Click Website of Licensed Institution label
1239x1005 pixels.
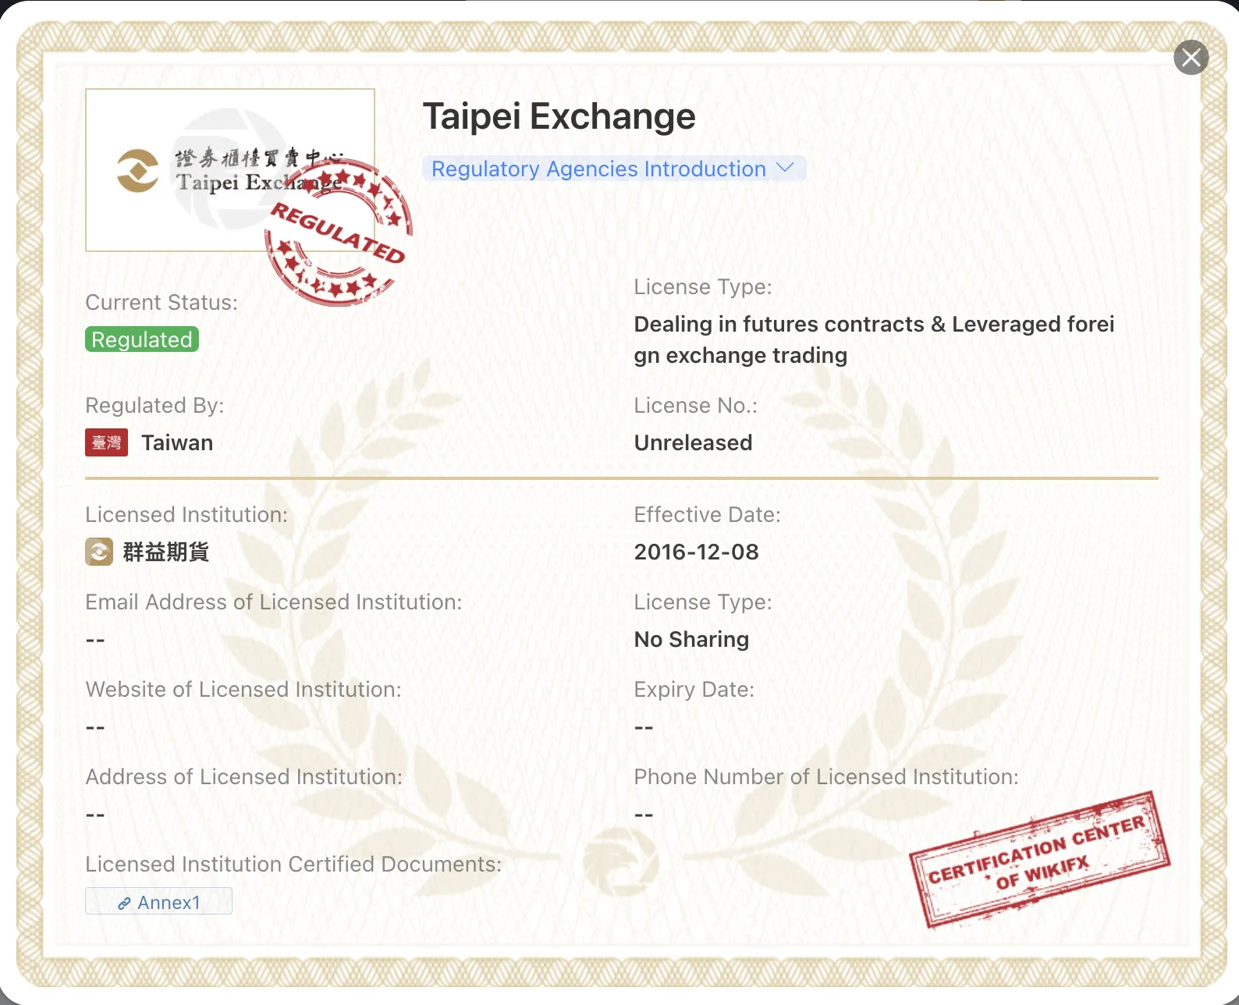tap(243, 689)
